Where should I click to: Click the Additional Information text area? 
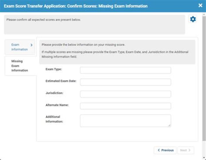125,121
